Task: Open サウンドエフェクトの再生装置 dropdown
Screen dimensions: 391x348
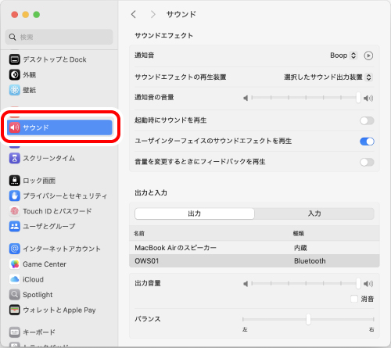Action: (x=328, y=77)
